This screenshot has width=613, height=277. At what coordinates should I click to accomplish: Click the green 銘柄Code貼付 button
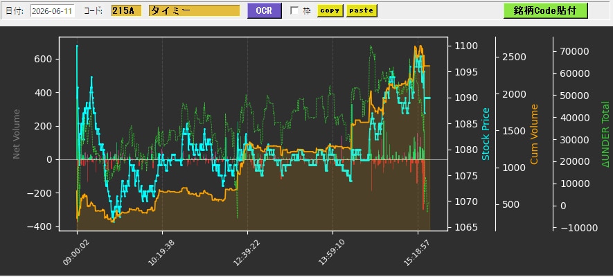click(545, 10)
